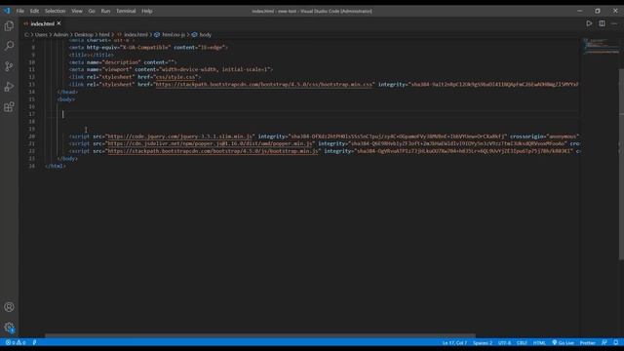624x351 pixels.
Task: Click the Split Editor icon
Action: point(602,23)
